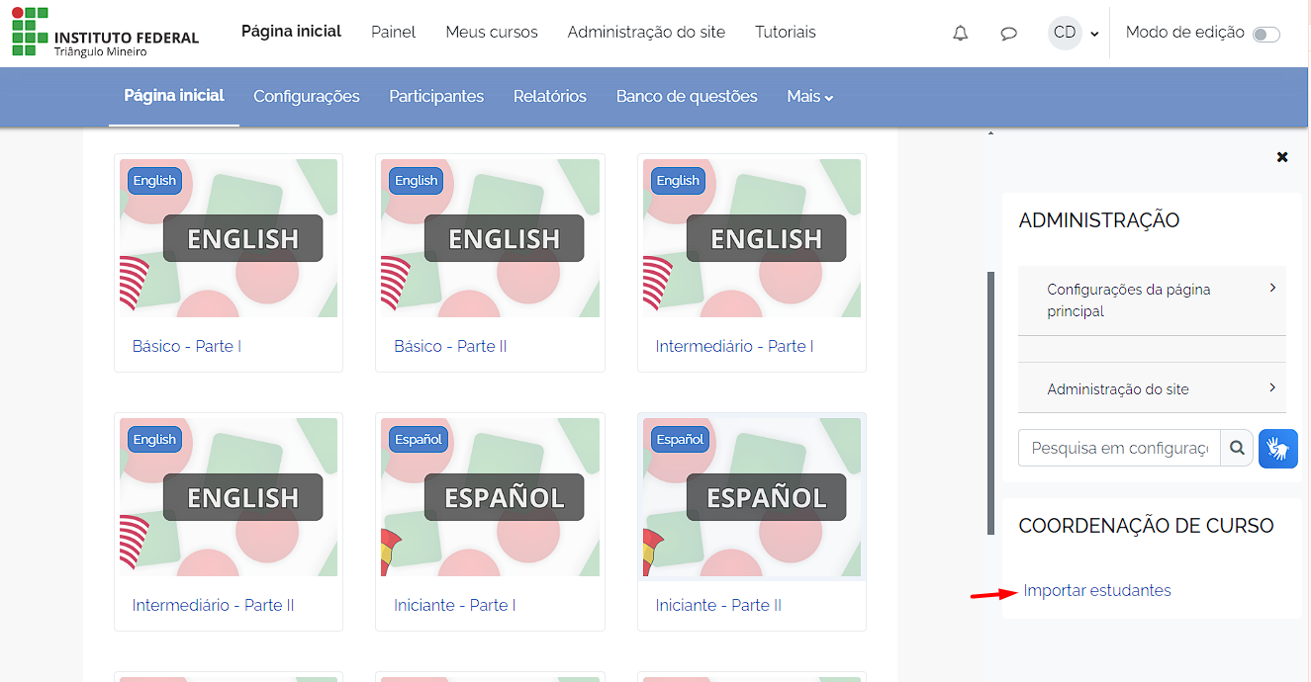Expand Configurações da página principal

[1152, 300]
